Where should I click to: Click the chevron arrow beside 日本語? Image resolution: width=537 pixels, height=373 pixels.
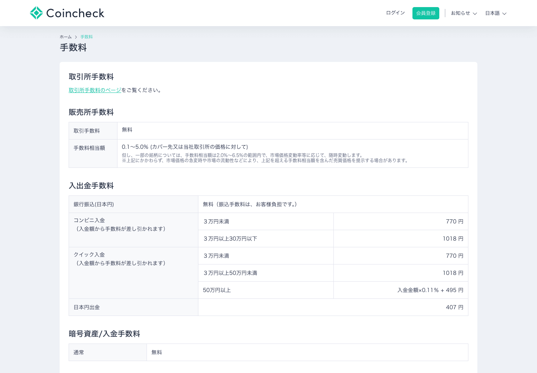coord(504,13)
